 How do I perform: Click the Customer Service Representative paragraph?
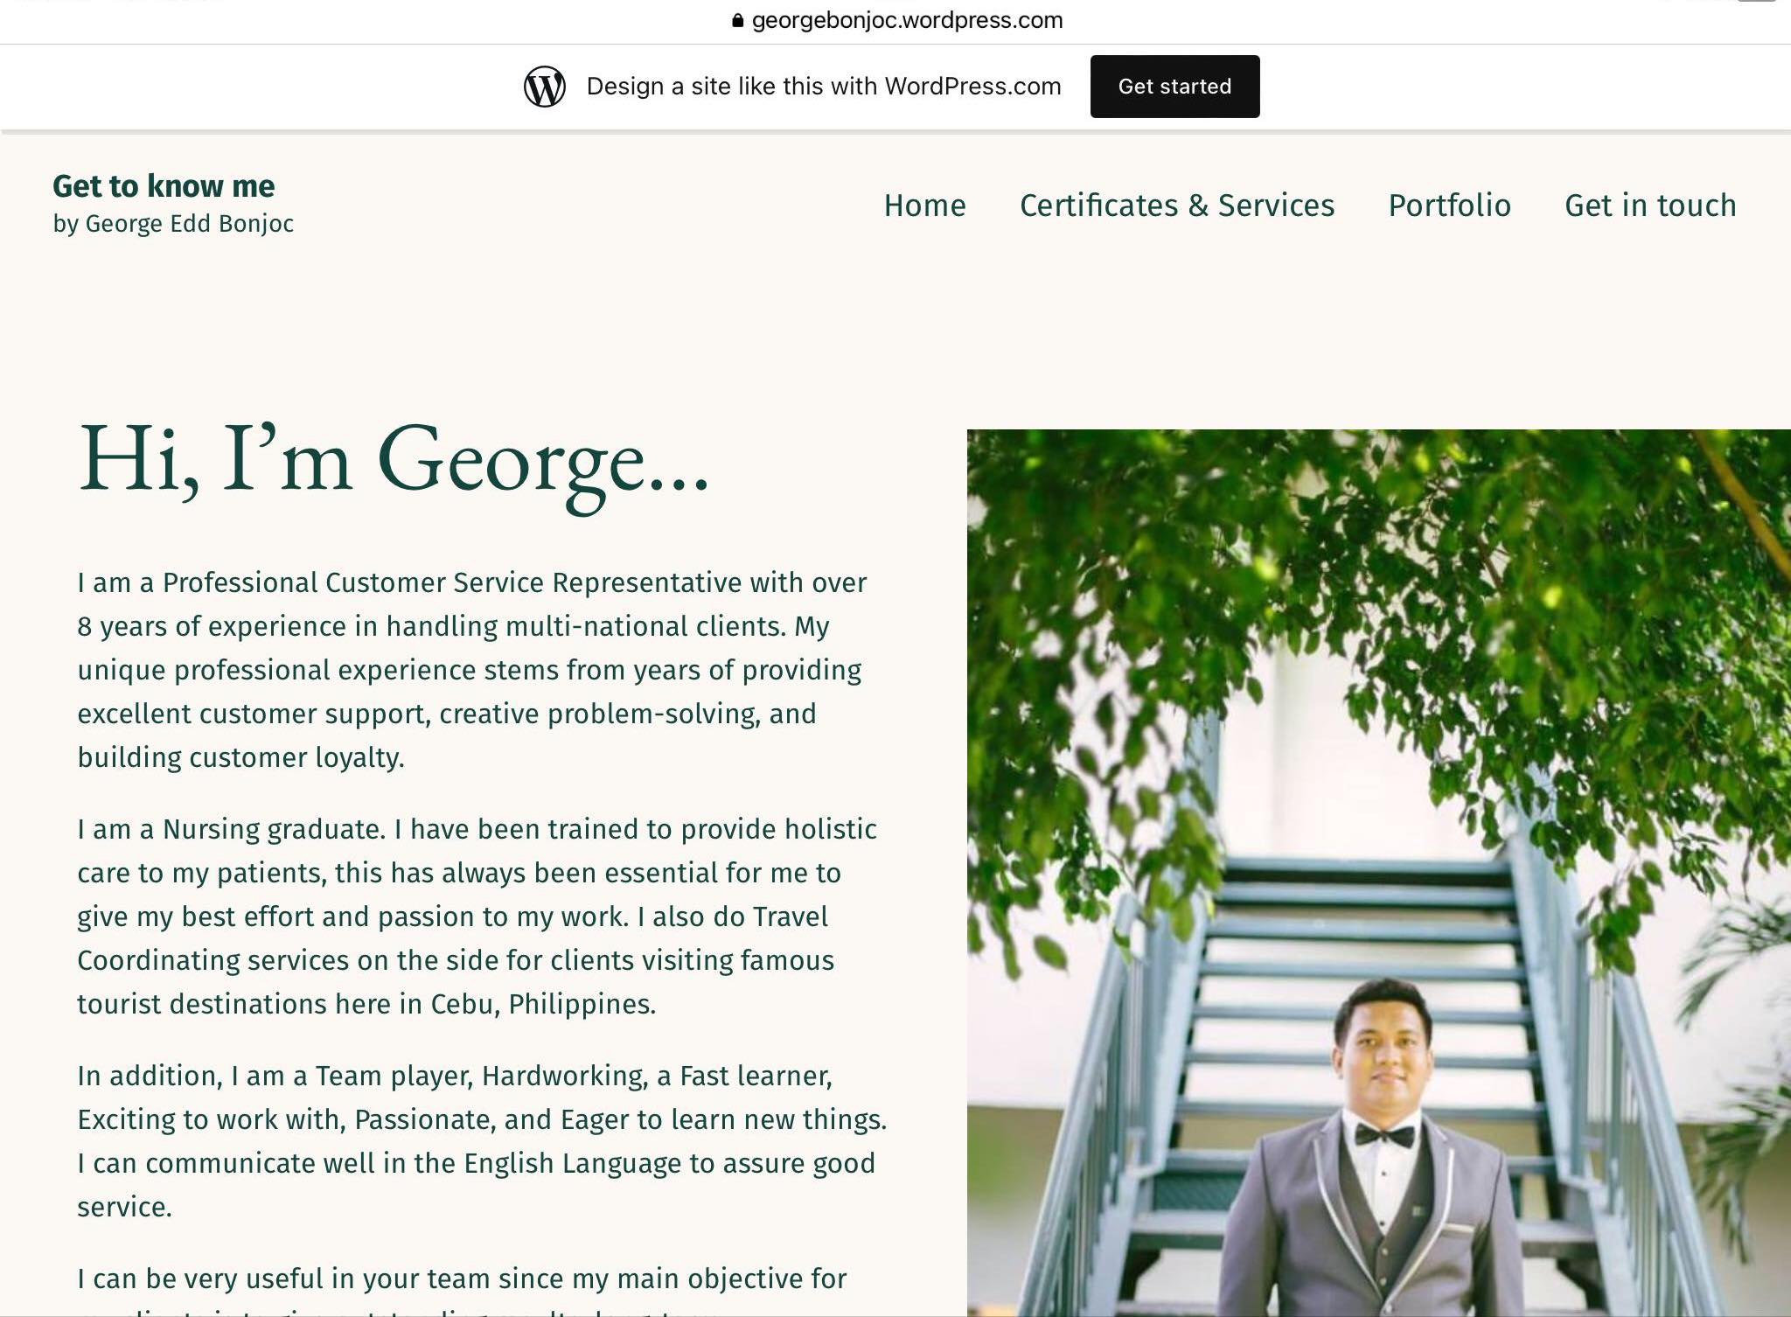pyautogui.click(x=472, y=670)
